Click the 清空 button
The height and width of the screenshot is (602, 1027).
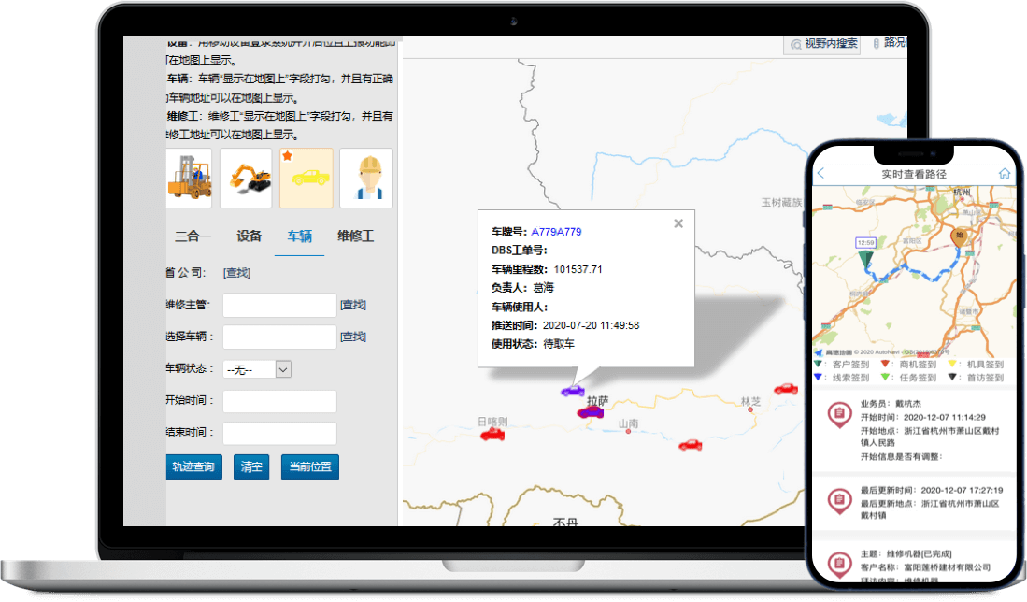(x=251, y=467)
